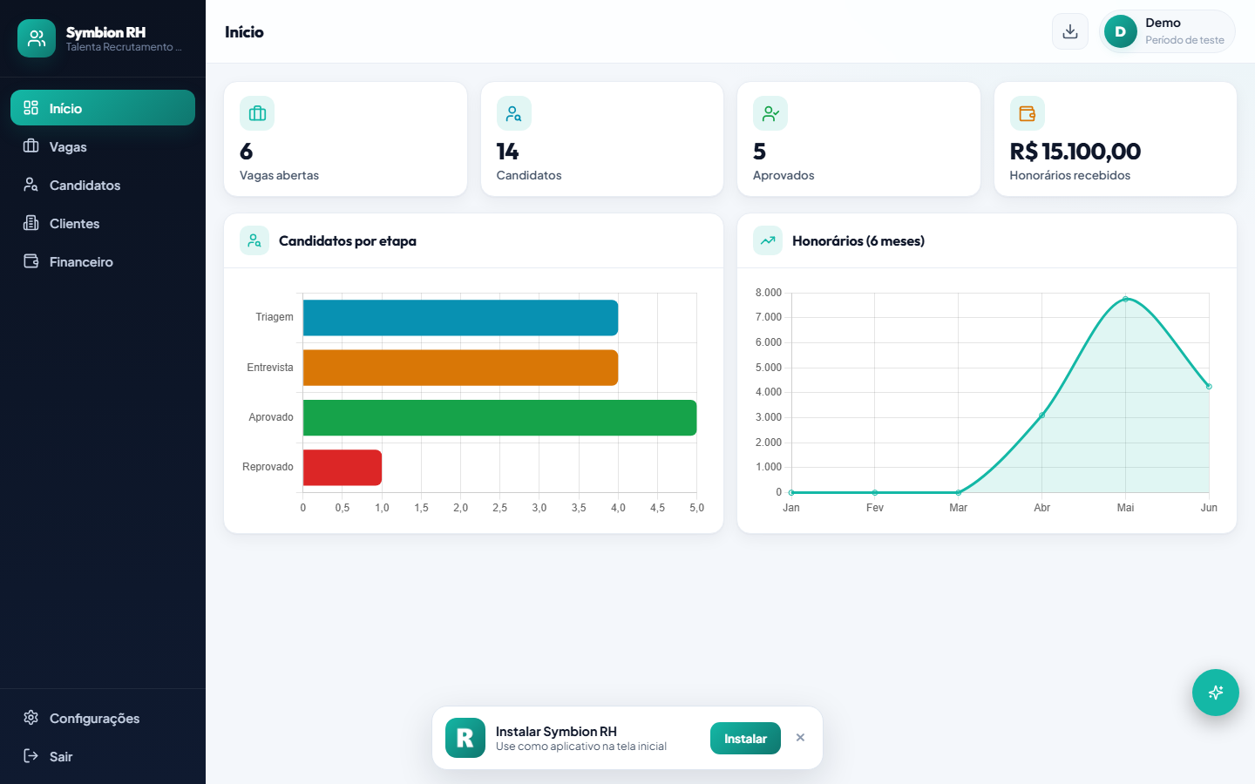Dismiss the install banner with X
The image size is (1255, 784).
800,738
